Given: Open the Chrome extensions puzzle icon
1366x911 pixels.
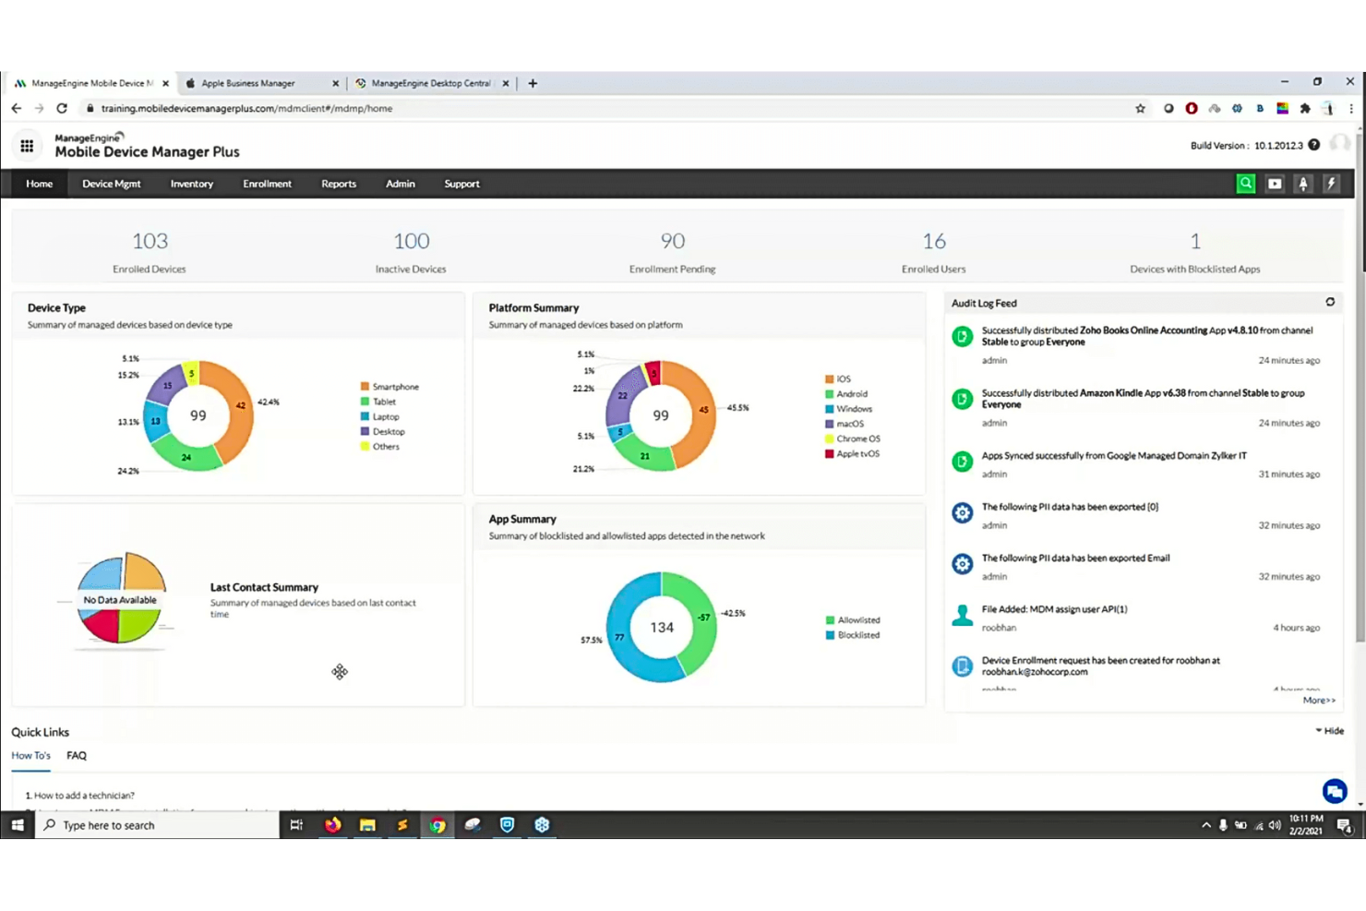Looking at the screenshot, I should (1305, 108).
